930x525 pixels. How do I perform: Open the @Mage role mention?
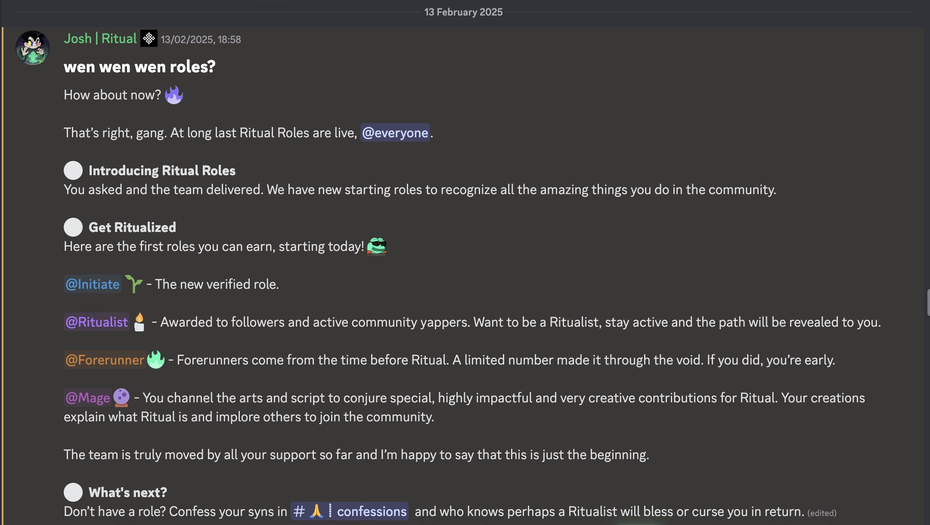(87, 398)
